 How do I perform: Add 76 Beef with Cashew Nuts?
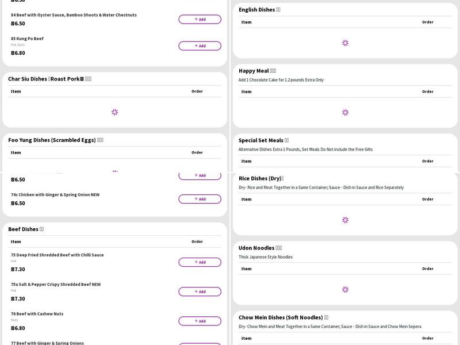tap(200, 321)
